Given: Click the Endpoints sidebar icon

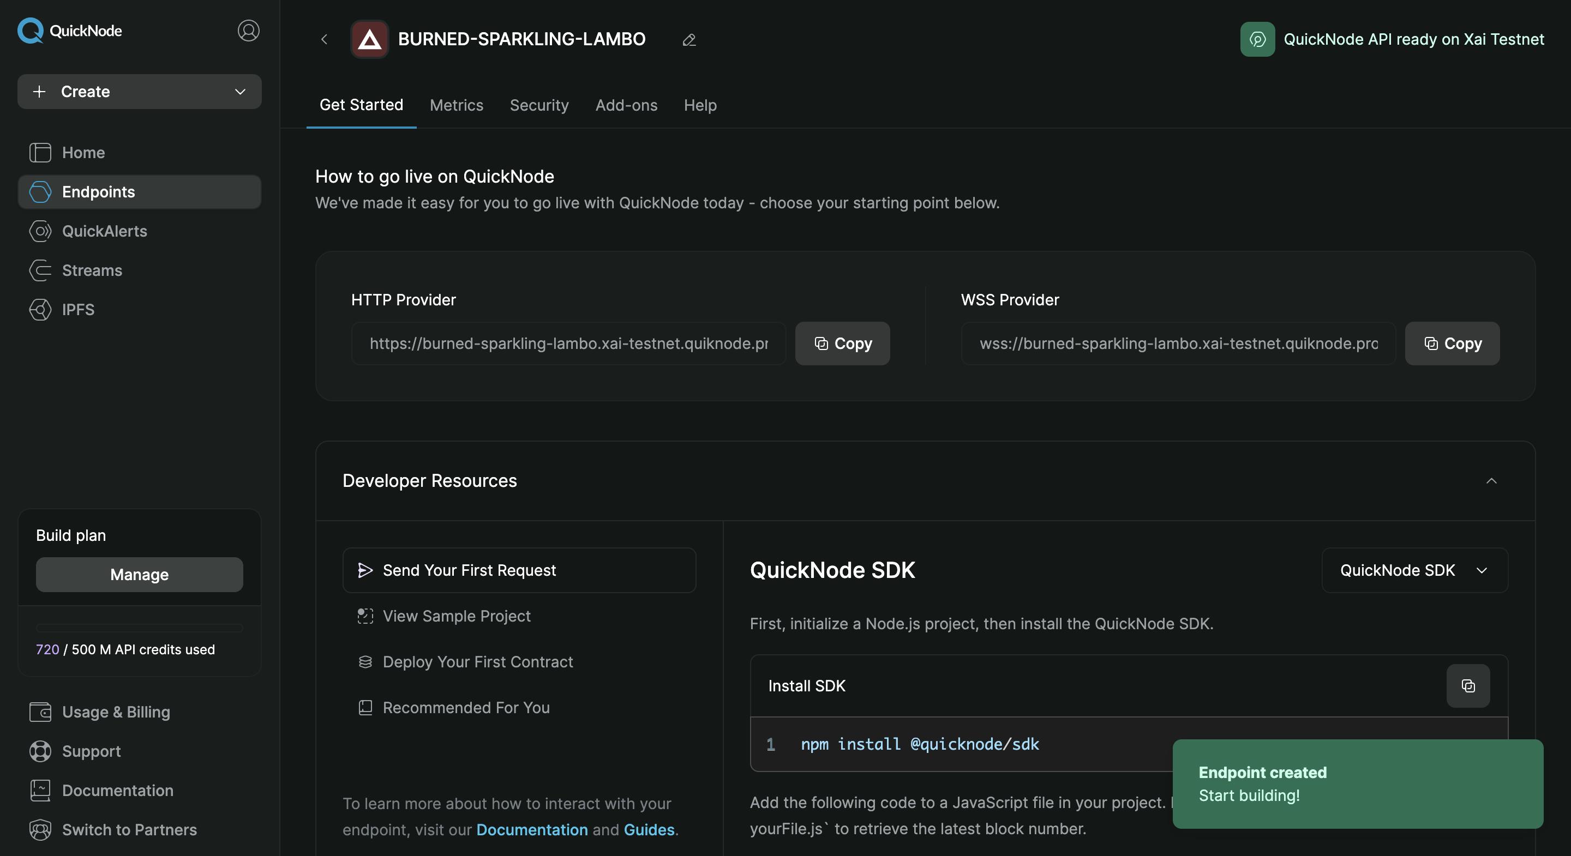Looking at the screenshot, I should pyautogui.click(x=40, y=192).
